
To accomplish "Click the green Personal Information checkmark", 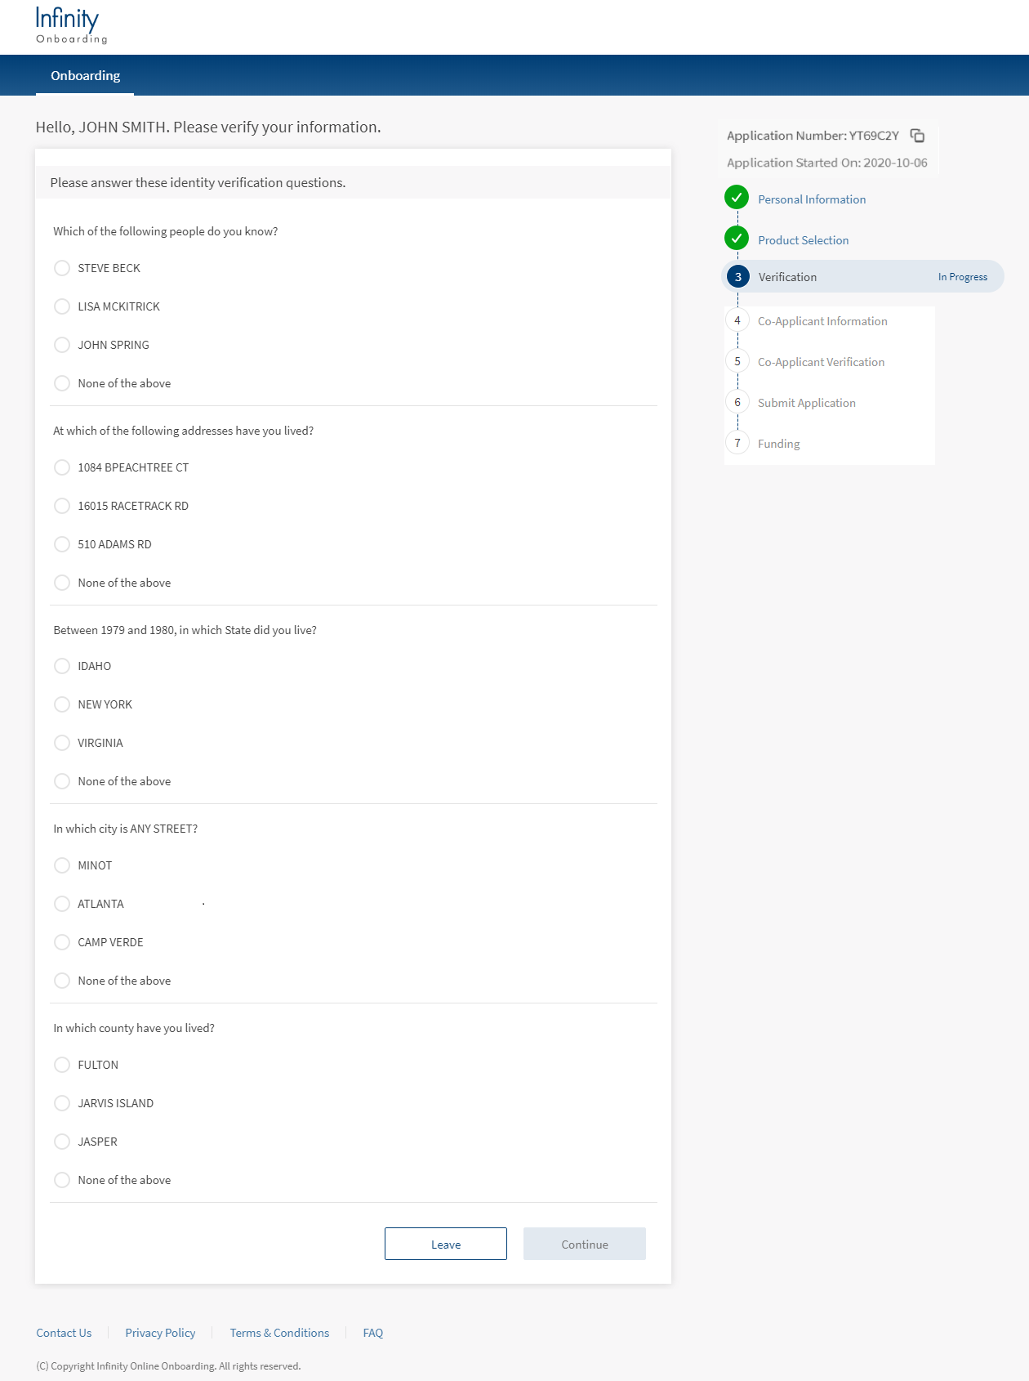I will pos(737,198).
